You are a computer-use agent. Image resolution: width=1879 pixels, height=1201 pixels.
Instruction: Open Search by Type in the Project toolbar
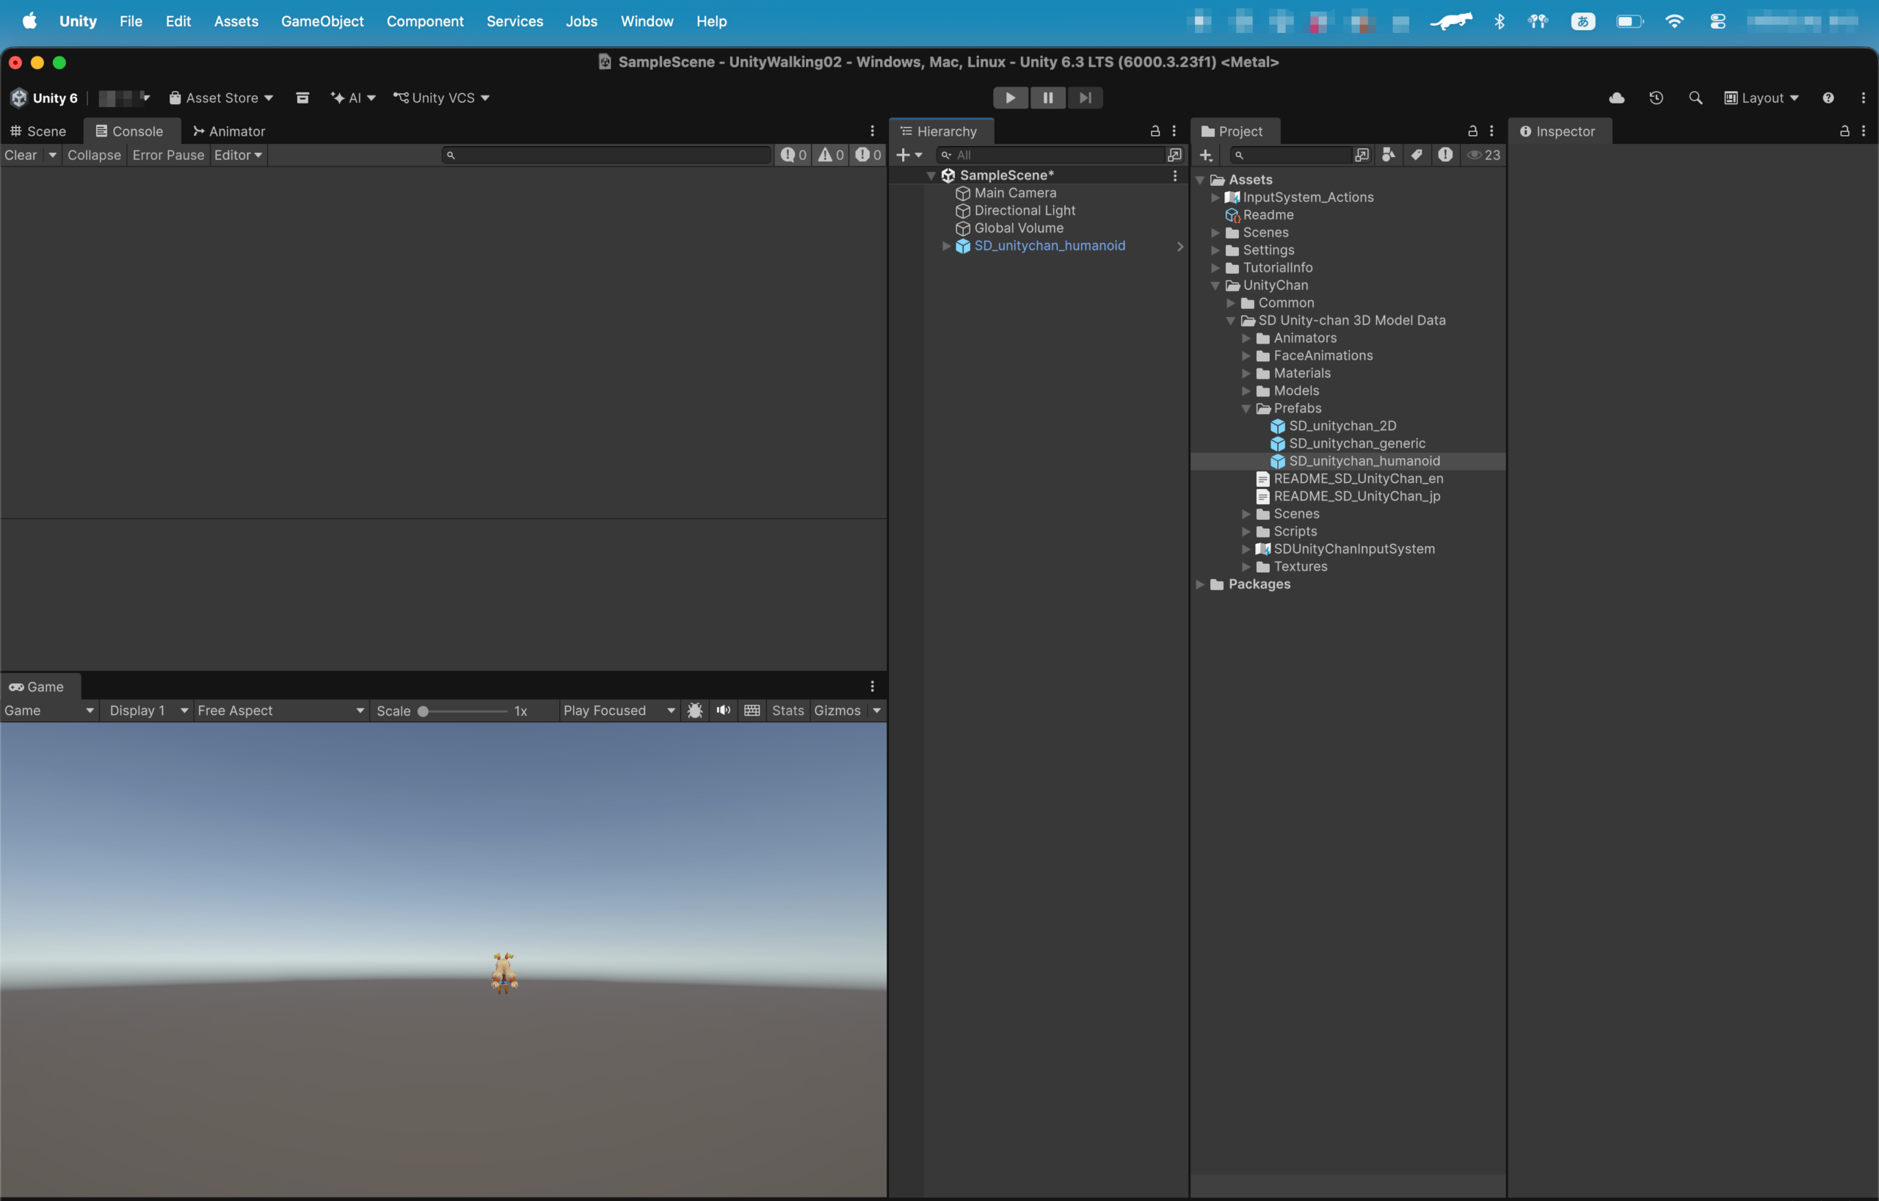[1389, 154]
